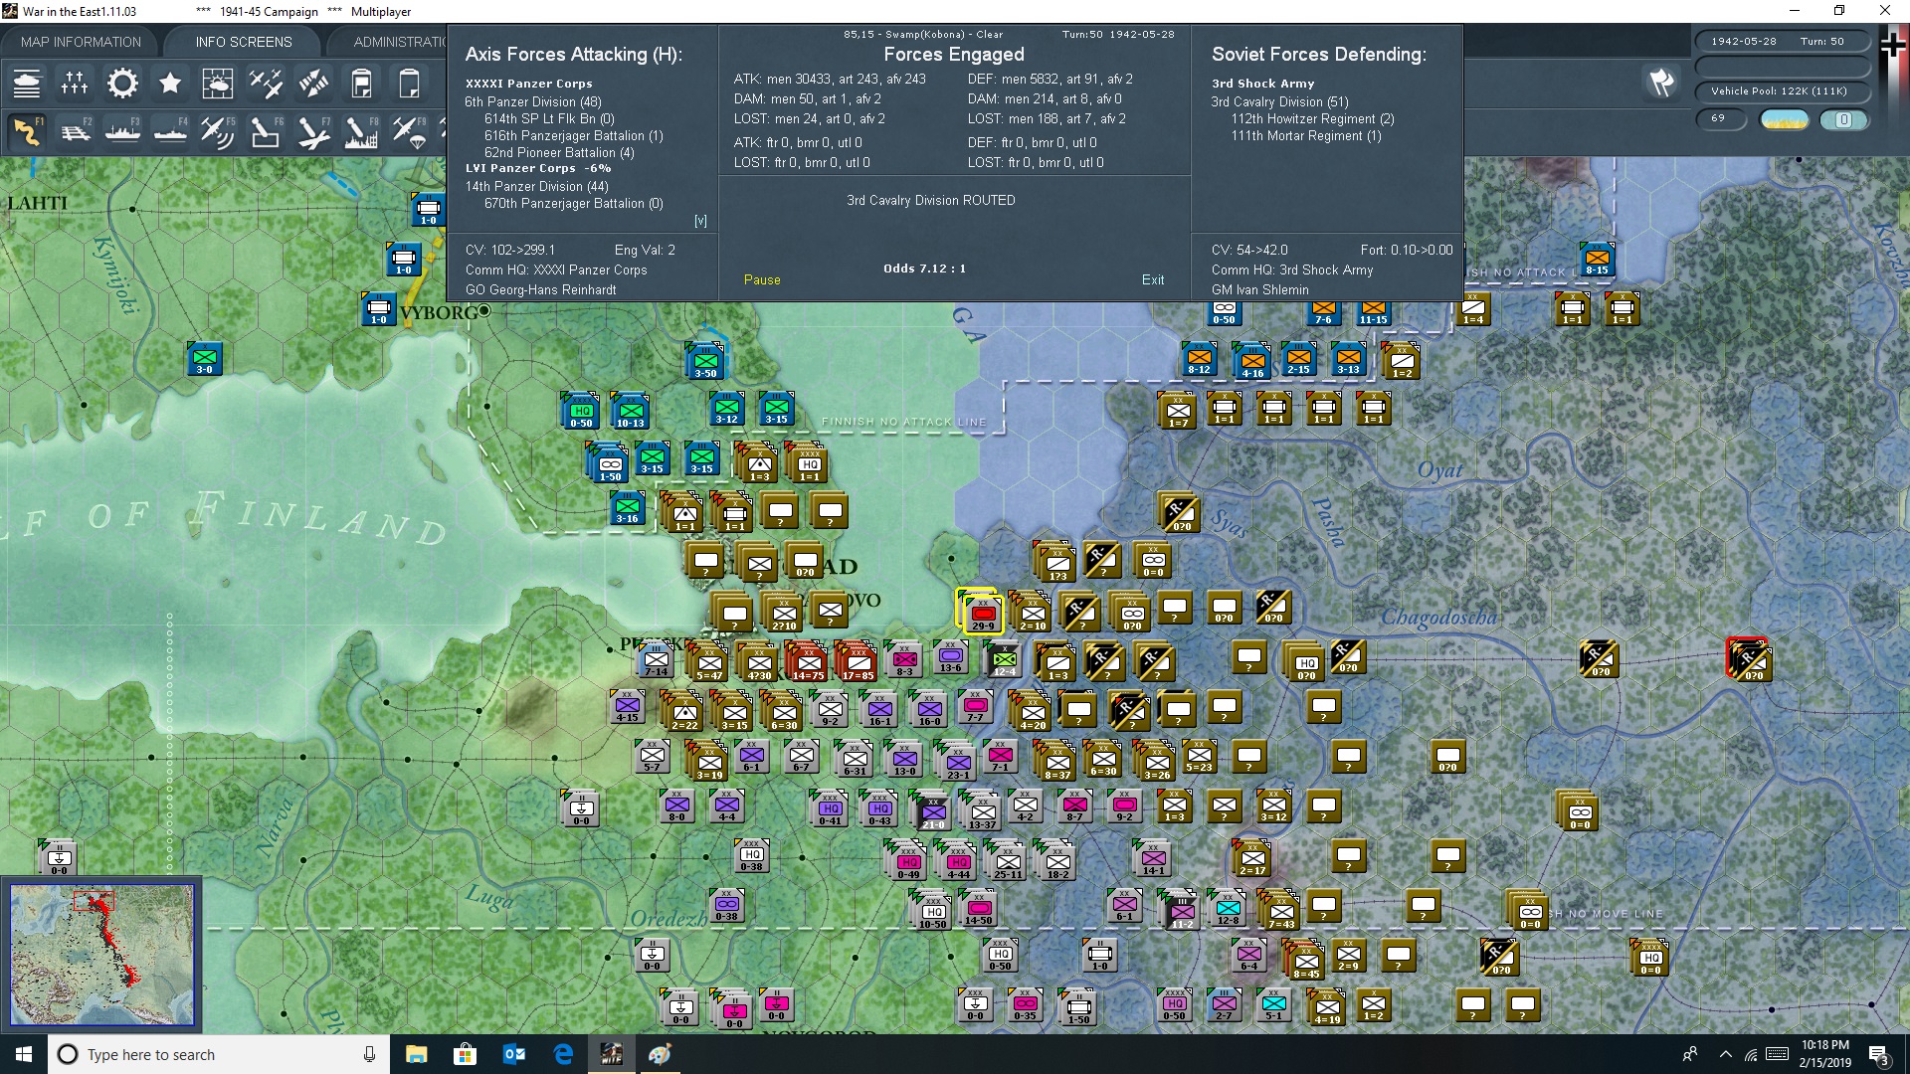Click the 3rd Cavalry Division (51) entry

(x=1280, y=101)
